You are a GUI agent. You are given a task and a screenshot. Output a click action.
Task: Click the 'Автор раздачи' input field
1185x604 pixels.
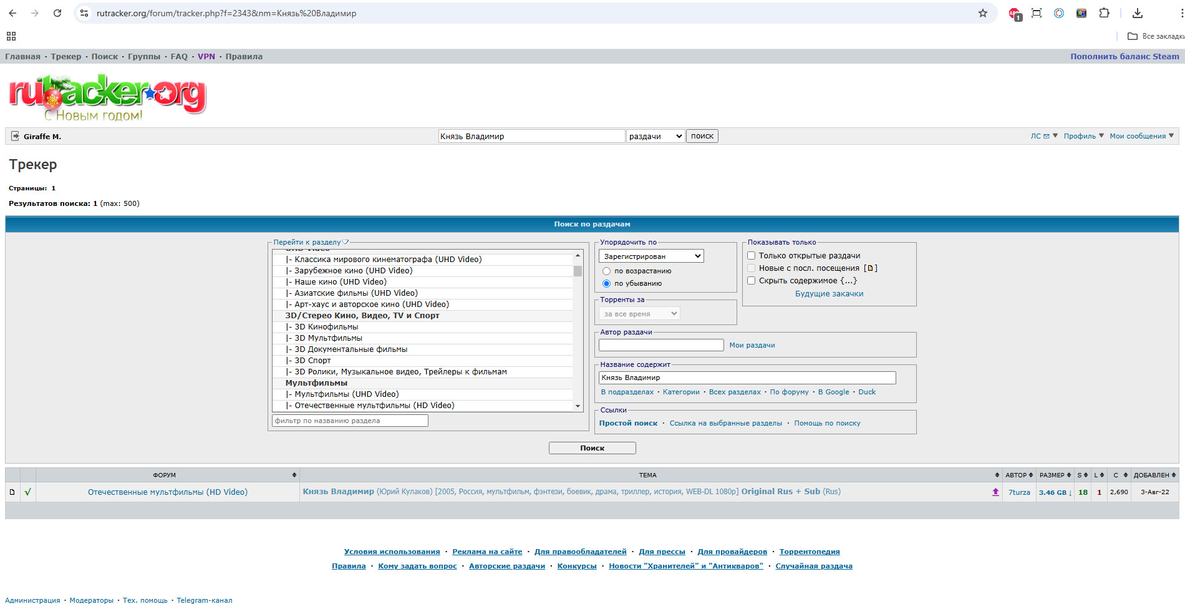(x=661, y=345)
